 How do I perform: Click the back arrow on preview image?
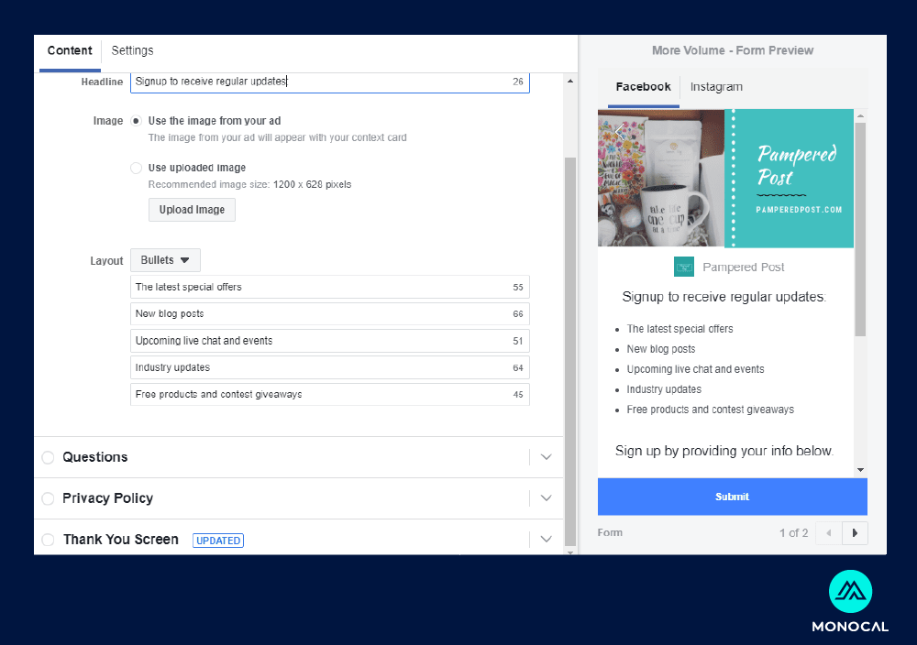click(620, 130)
